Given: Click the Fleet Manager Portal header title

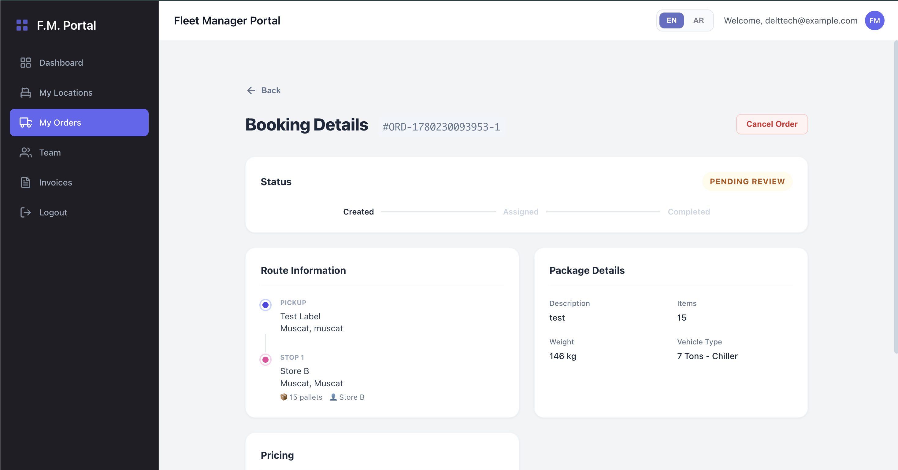Looking at the screenshot, I should click(x=227, y=20).
